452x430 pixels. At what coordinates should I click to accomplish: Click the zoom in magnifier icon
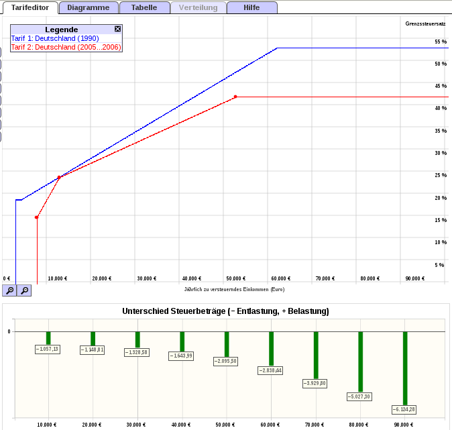9,290
